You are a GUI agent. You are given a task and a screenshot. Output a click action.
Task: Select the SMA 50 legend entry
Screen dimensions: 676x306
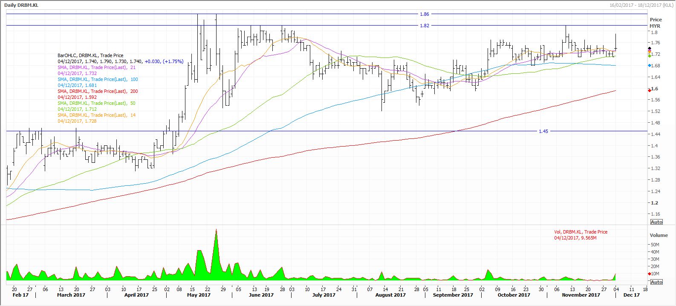pyautogui.click(x=97, y=103)
